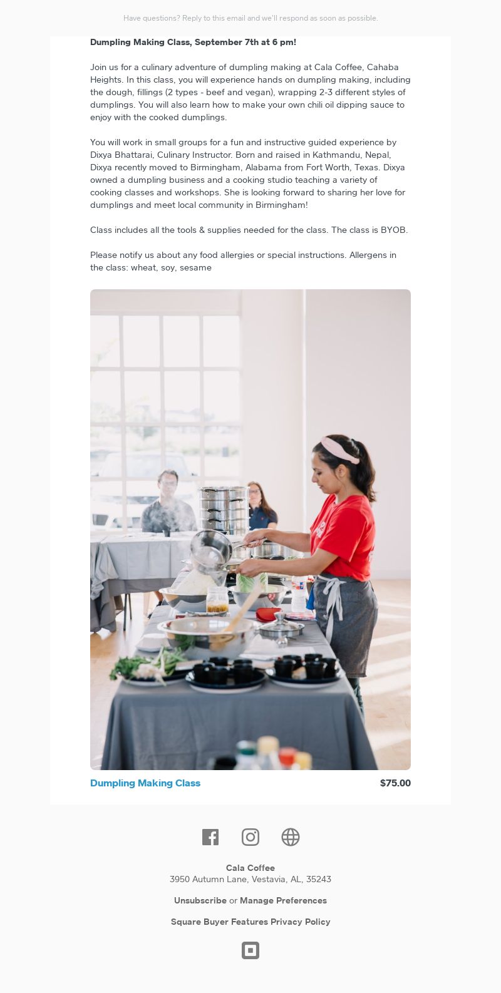The height and width of the screenshot is (993, 501).
Task: Click the Square logo icon
Action: (x=250, y=950)
